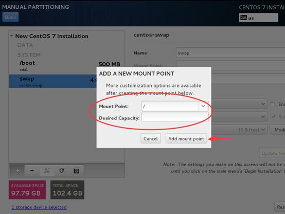
Task: Click the unknown partition info icon
Action: (x=76, y=171)
